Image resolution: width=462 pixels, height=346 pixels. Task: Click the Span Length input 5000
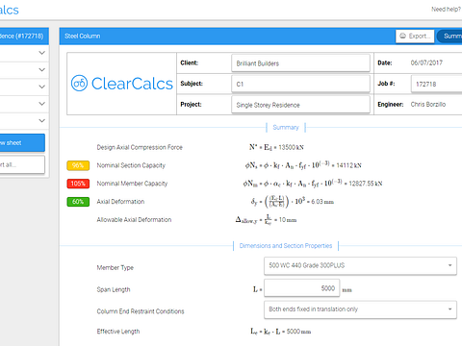tap(301, 288)
